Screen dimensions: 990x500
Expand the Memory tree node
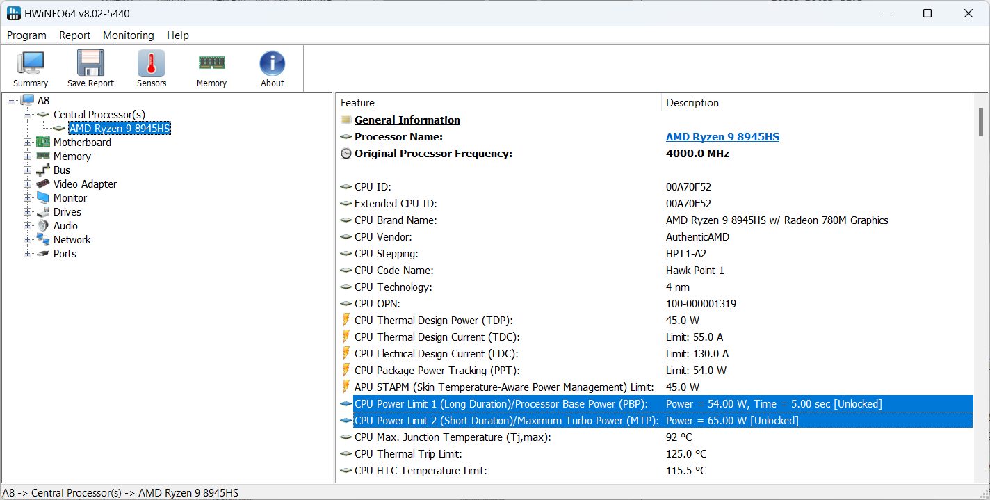(28, 156)
